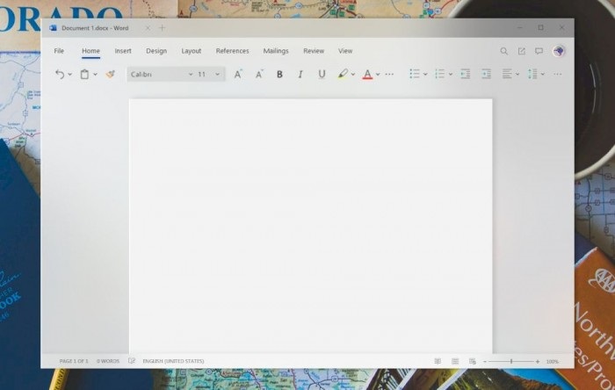Viewport: 615px width, 390px height.
Task: Click the Format Painter brush icon
Action: [110, 75]
